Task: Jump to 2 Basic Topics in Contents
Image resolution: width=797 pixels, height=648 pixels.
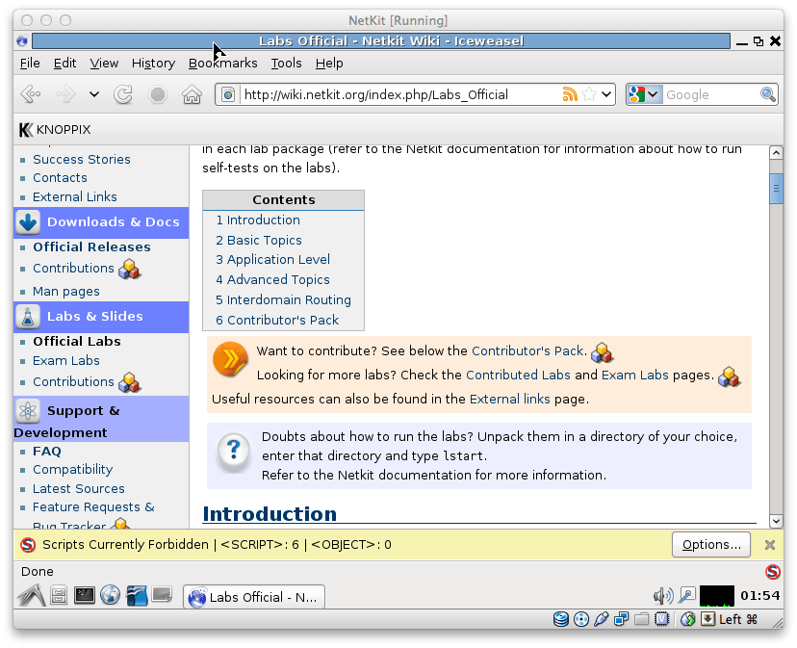Action: (259, 240)
